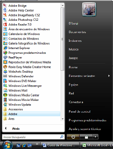Open Juegos from the Start menu
Image resolution: width=113 pixels, height=149 pixels.
point(73,58)
